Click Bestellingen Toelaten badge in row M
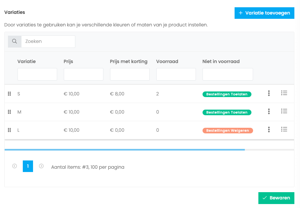300x208 pixels. point(227,112)
